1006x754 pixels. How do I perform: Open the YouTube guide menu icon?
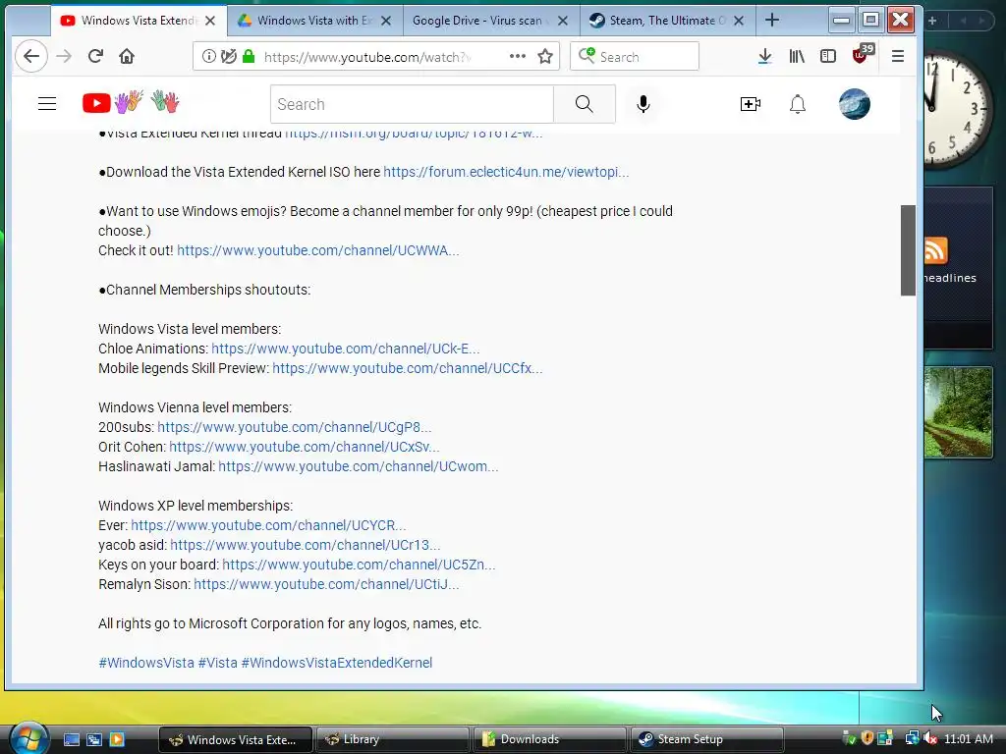click(x=47, y=104)
